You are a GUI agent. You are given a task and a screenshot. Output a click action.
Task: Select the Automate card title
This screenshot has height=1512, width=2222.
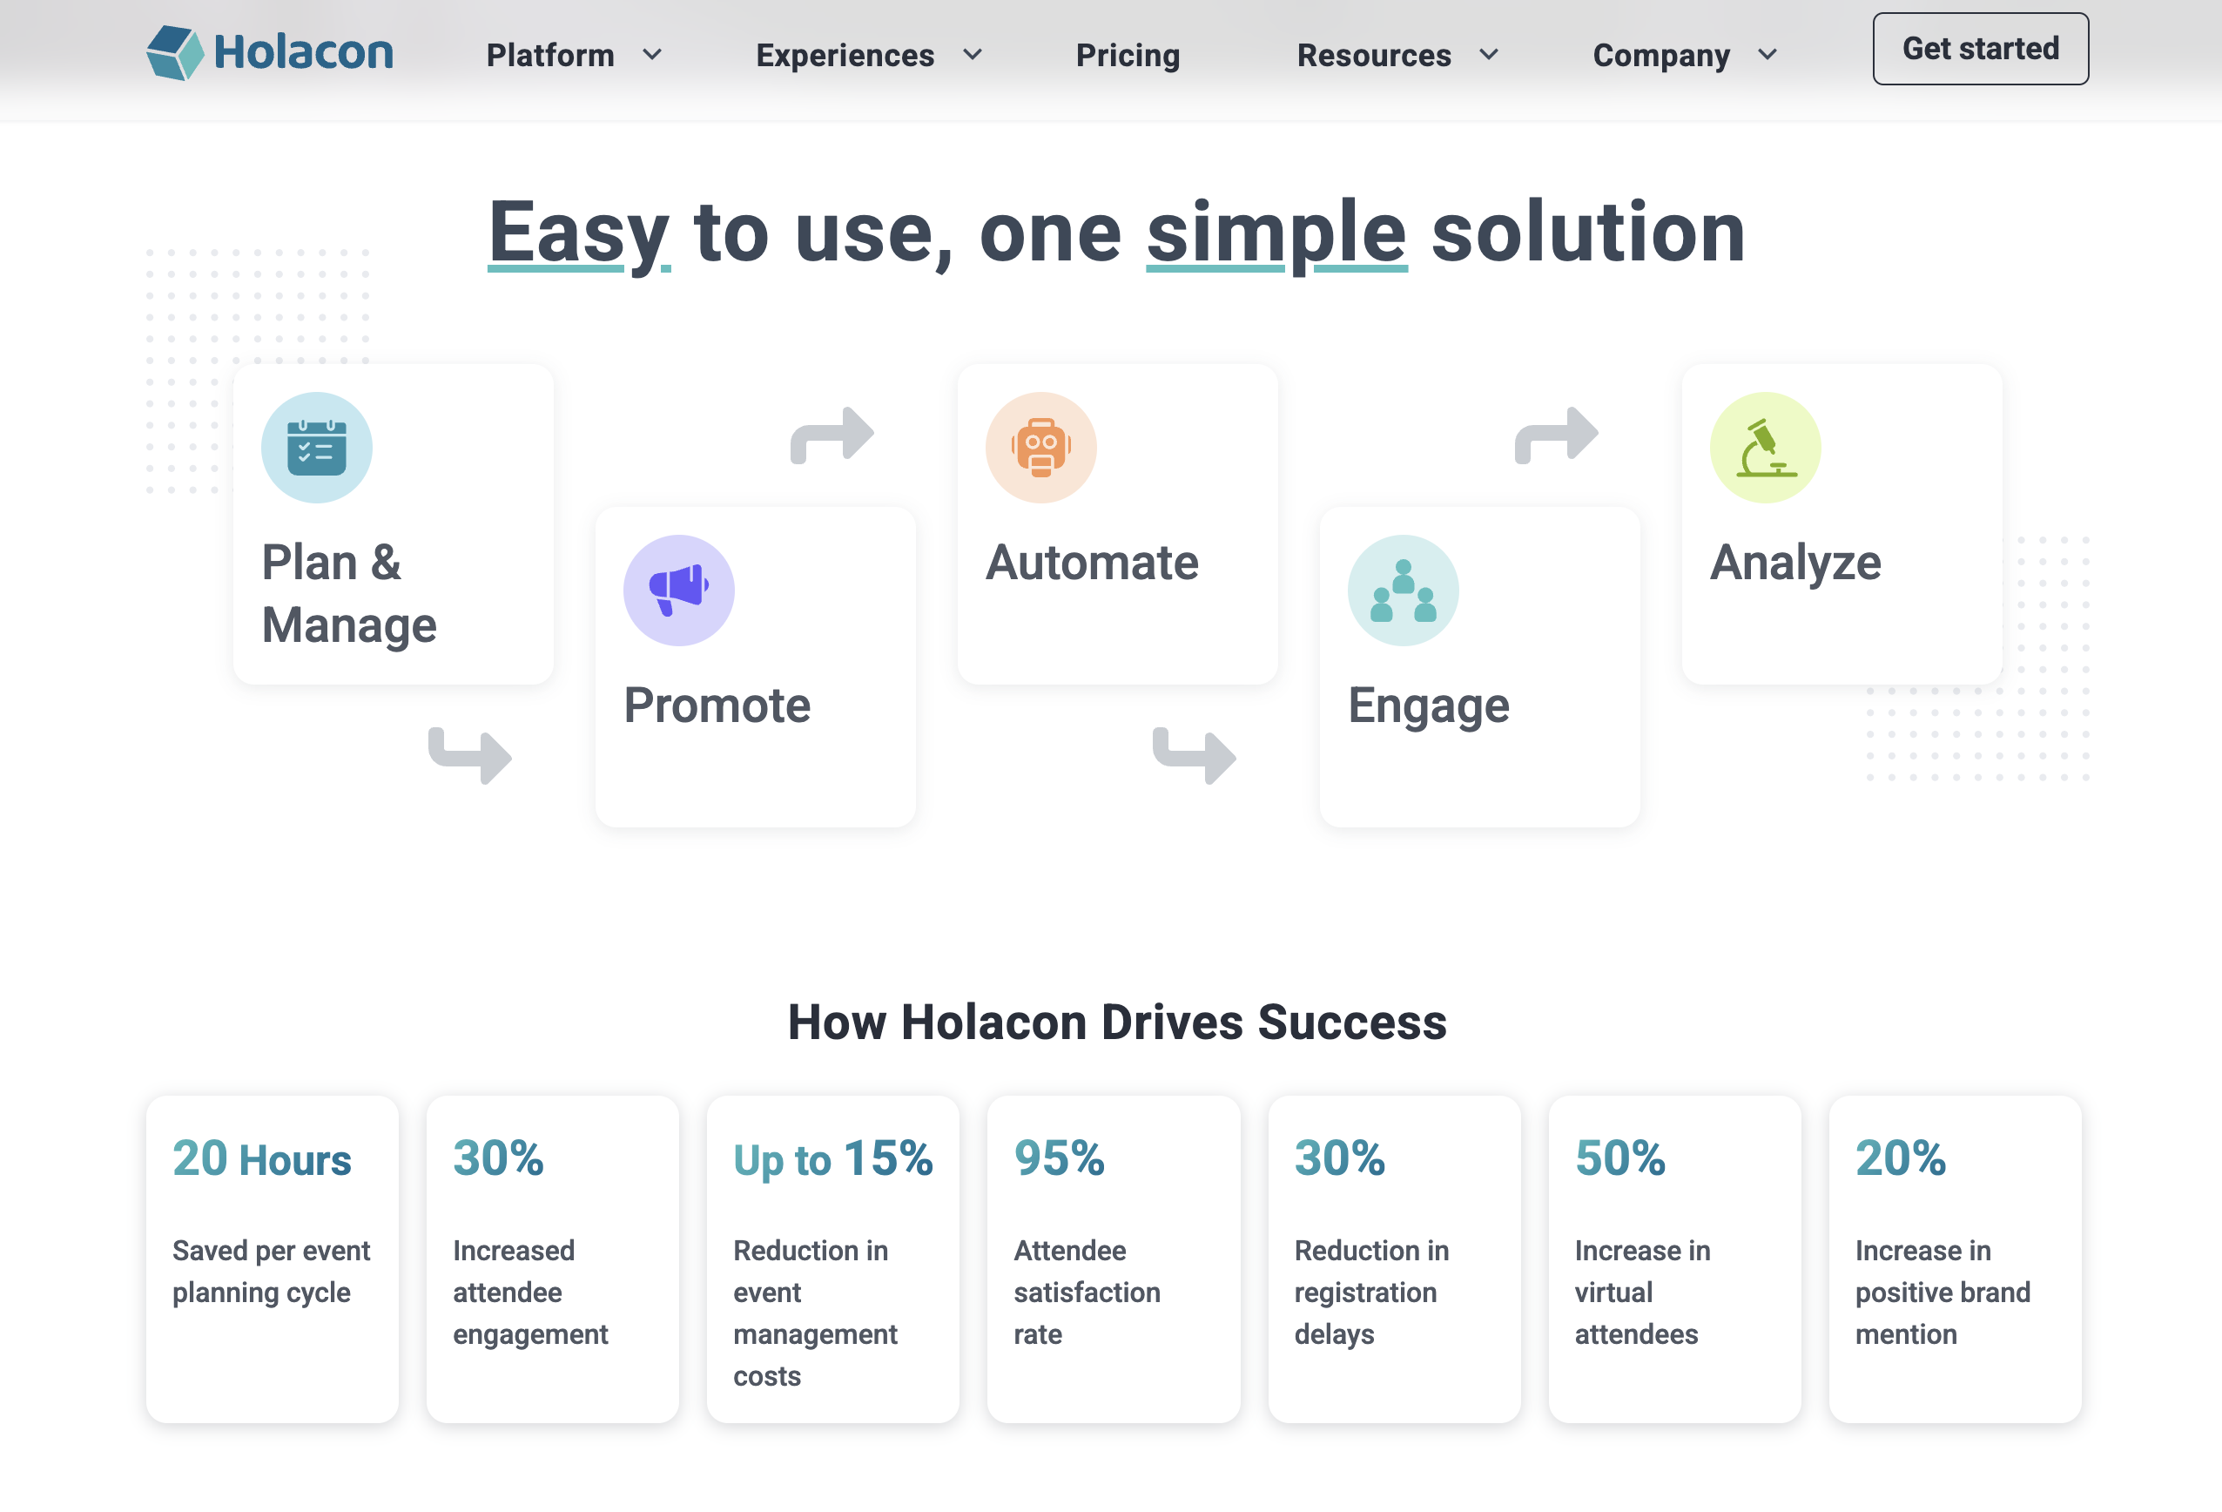pyautogui.click(x=1092, y=563)
